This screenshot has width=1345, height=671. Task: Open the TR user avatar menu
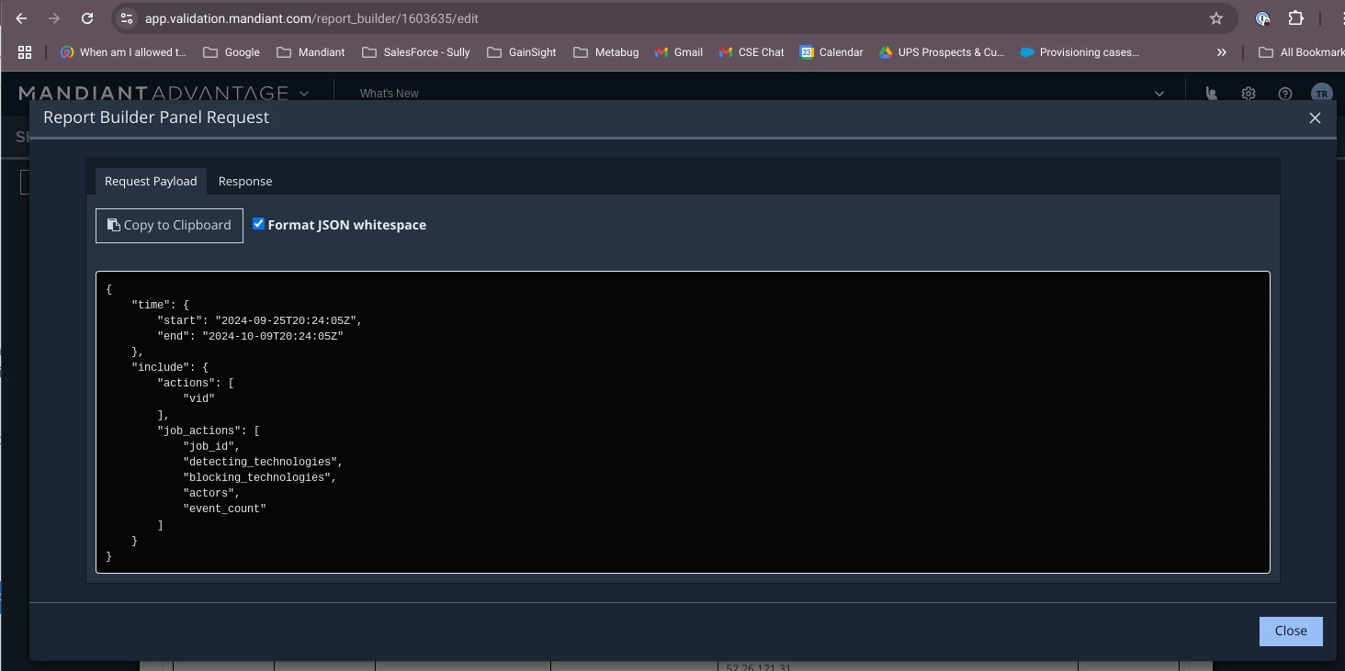1321,94
